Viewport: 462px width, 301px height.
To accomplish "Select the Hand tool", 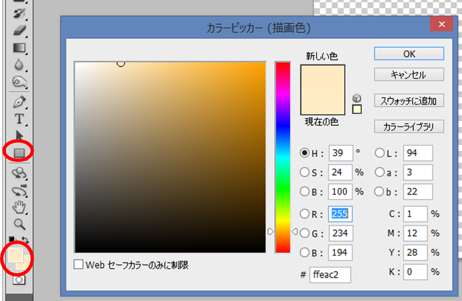I will (19, 208).
